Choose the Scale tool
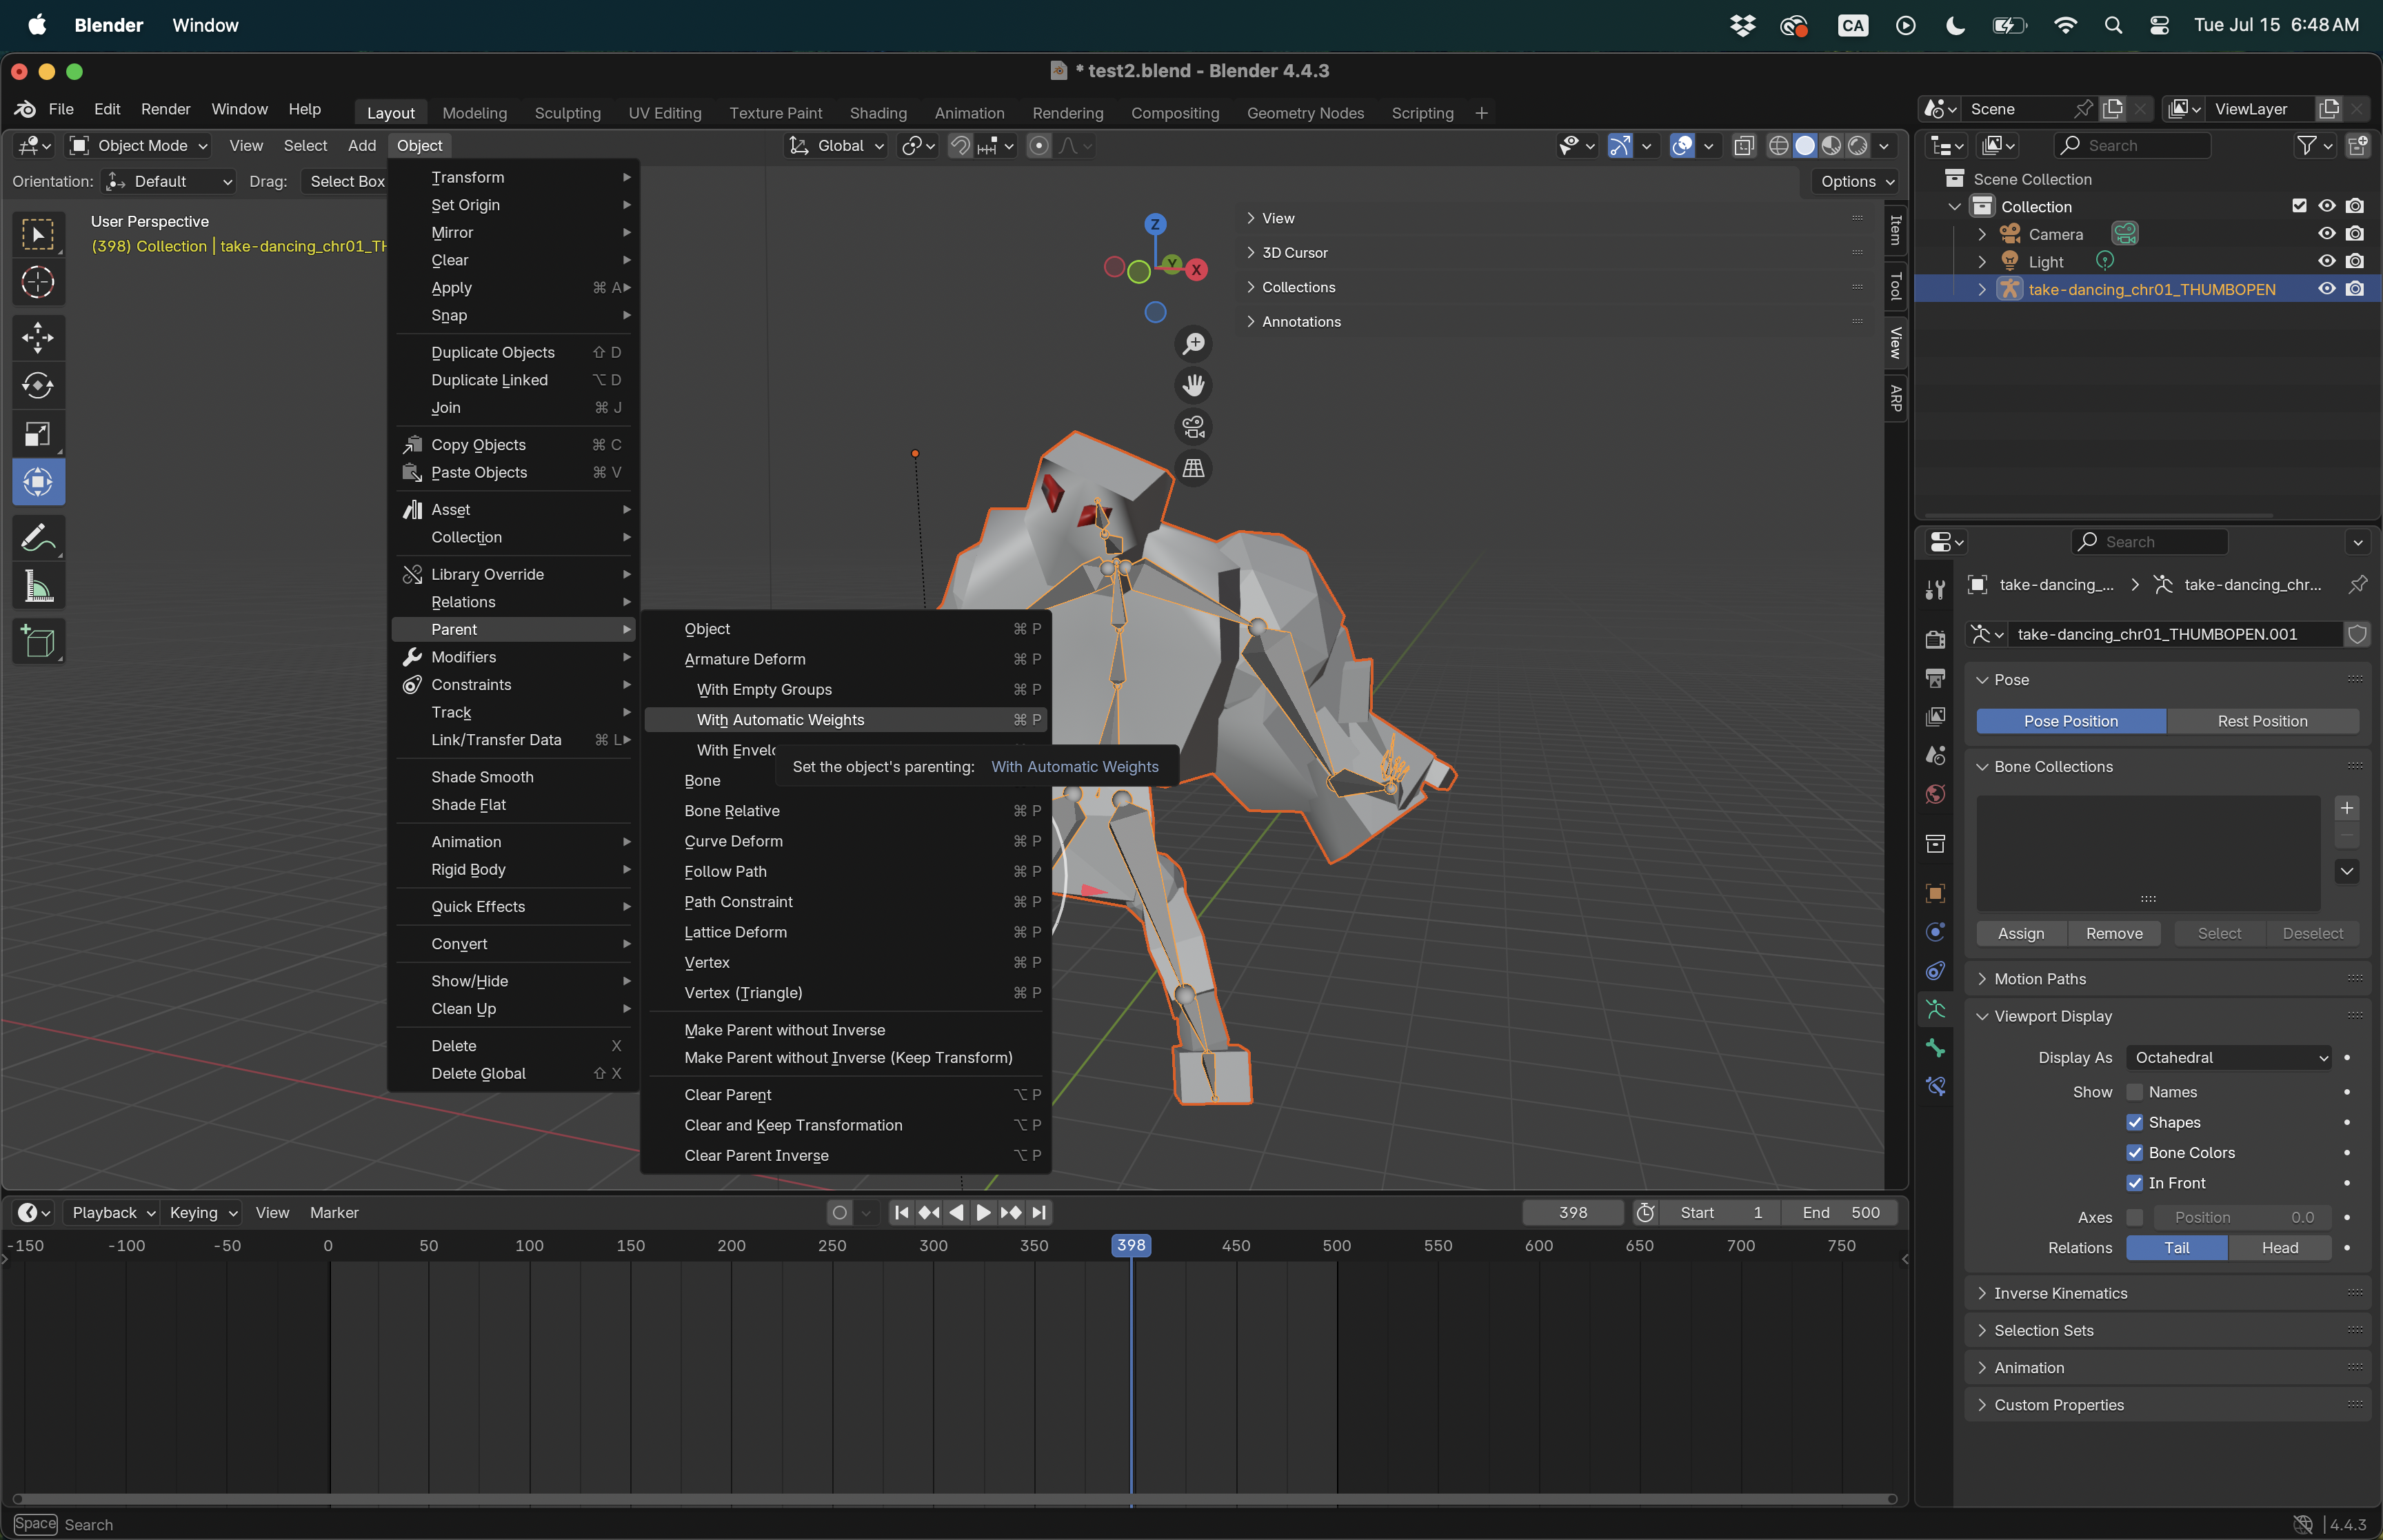 (x=38, y=434)
